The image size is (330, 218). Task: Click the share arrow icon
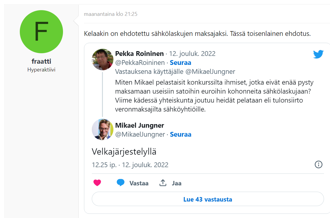tap(163, 183)
